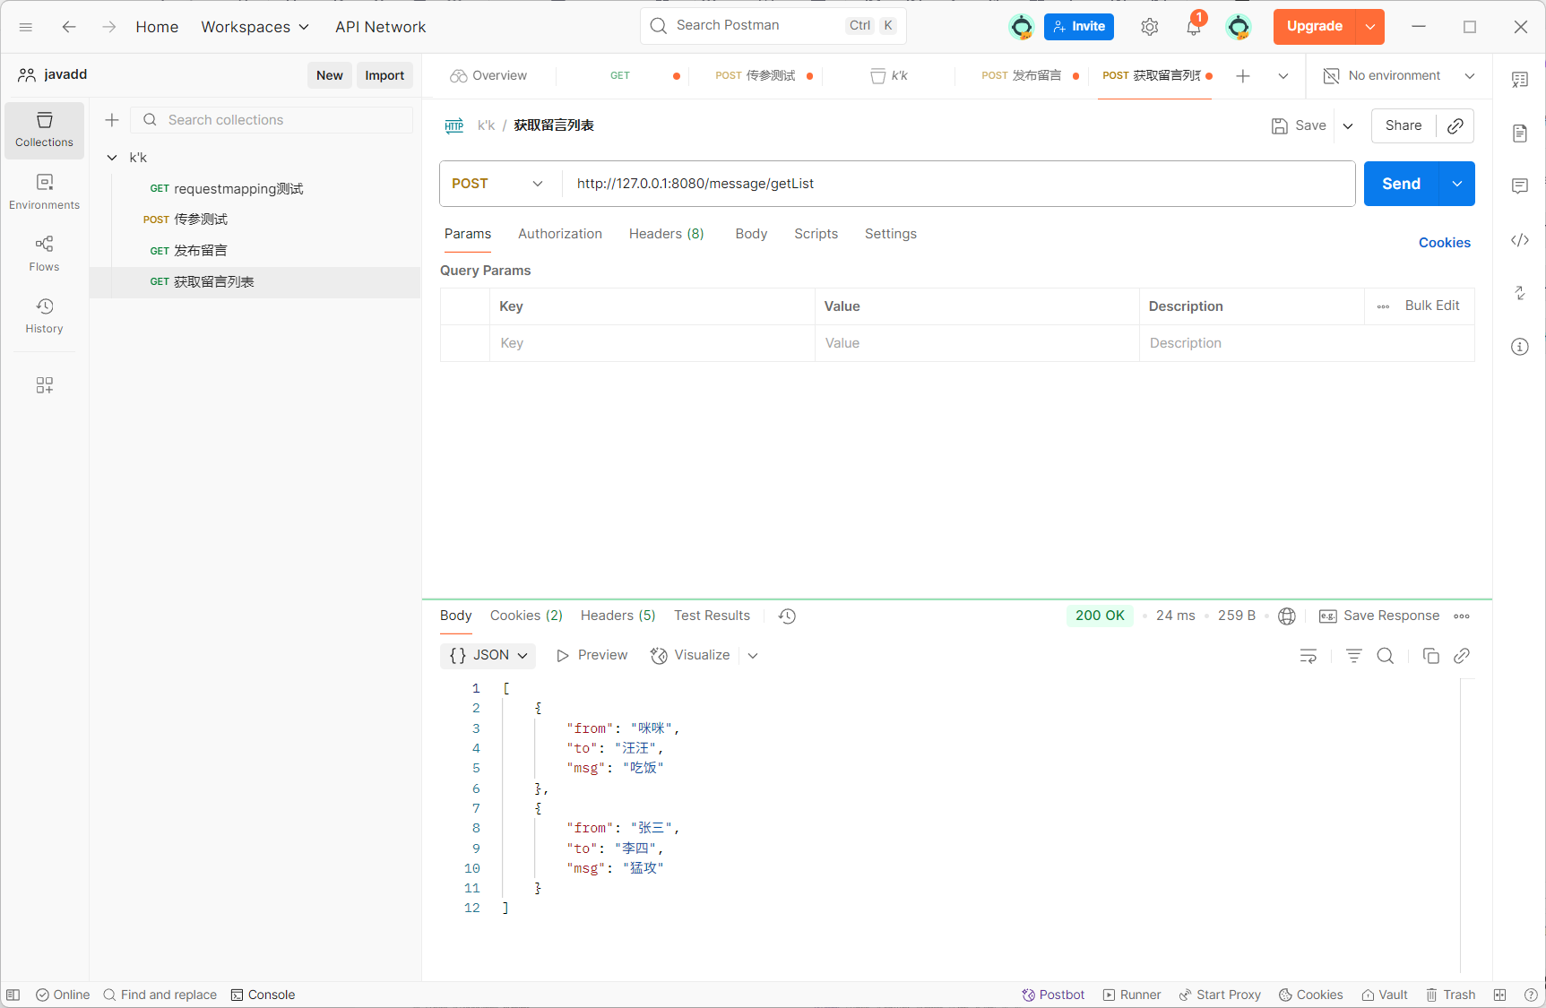Click Bulk Edit
Image resolution: width=1546 pixels, height=1008 pixels.
click(1432, 306)
